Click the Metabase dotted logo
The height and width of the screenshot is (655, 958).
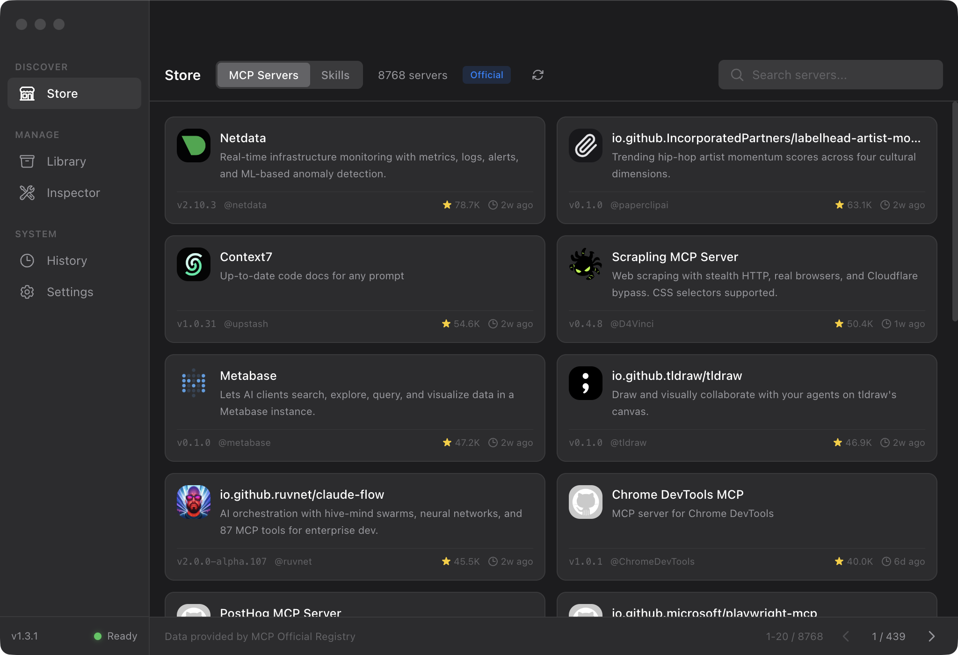point(194,383)
